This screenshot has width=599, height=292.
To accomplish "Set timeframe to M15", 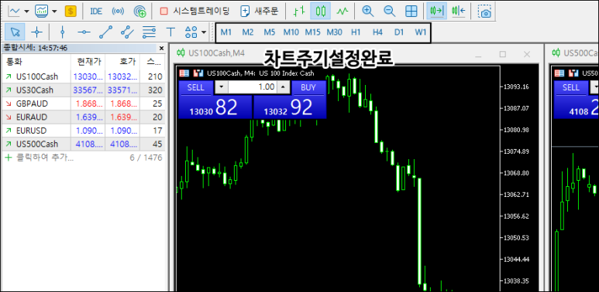I will tap(312, 32).
